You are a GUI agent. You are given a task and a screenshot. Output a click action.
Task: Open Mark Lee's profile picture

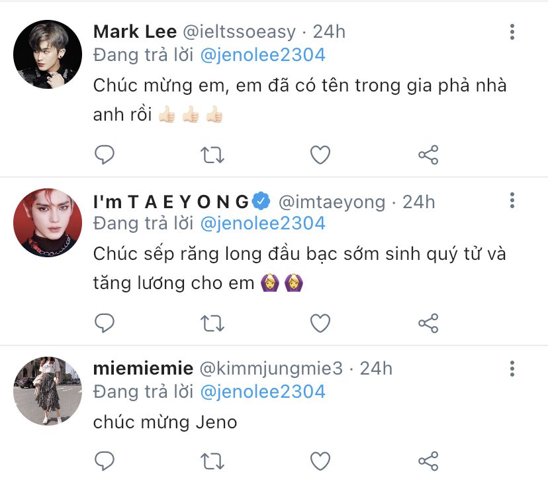[48, 54]
